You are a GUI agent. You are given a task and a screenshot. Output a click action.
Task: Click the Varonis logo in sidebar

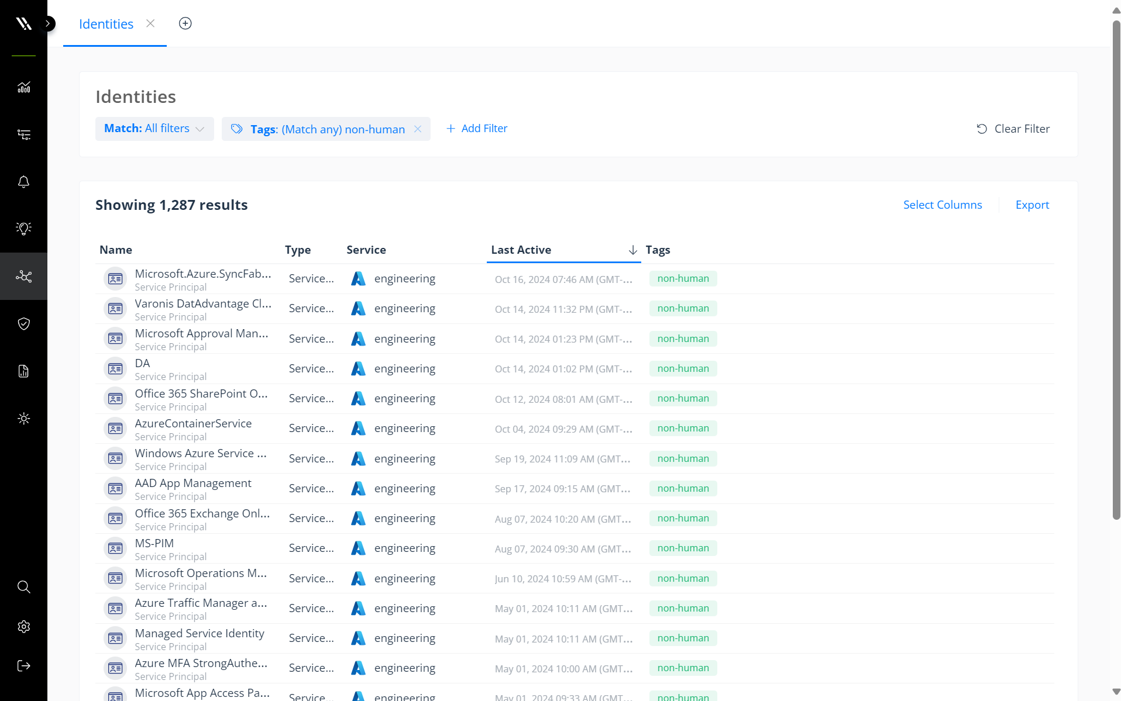pyautogui.click(x=23, y=23)
